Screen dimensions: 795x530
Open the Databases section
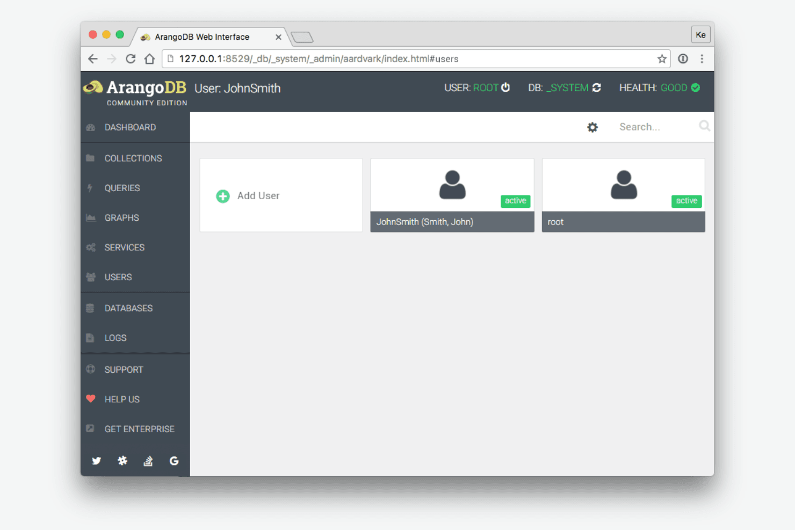click(x=135, y=308)
